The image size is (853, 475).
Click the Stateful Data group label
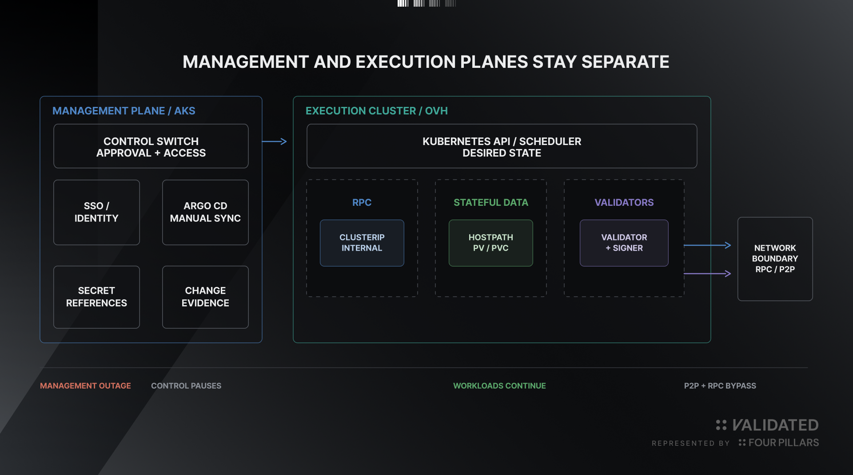tap(491, 202)
